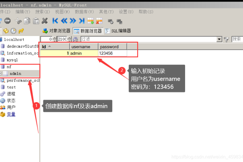
Task: Increase the row limit value of 2100
Action: point(70,38)
